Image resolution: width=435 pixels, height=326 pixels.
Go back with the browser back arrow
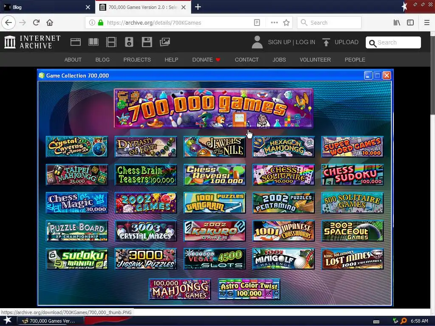(8, 22)
